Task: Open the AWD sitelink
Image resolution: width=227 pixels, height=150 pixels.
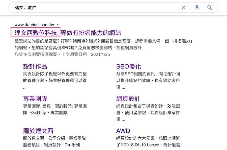Action: (123, 131)
